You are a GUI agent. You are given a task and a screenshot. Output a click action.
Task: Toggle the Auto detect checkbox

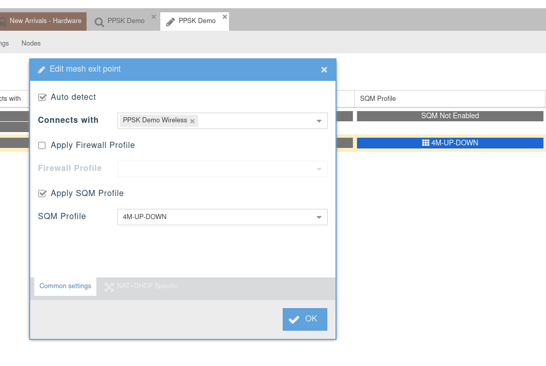[x=43, y=97]
